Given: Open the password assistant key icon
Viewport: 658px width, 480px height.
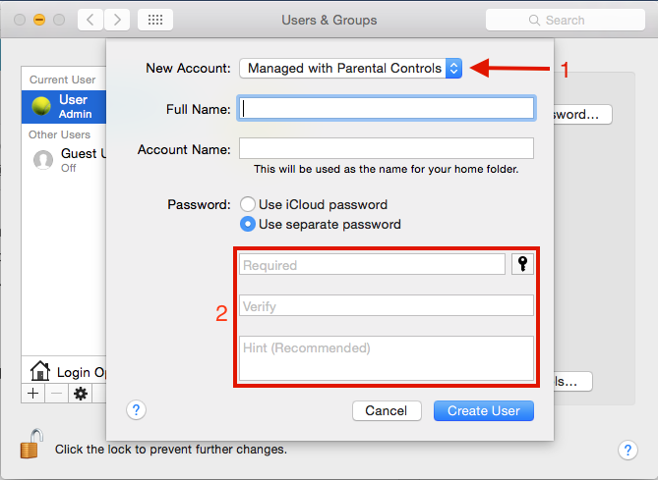Looking at the screenshot, I should point(522,264).
